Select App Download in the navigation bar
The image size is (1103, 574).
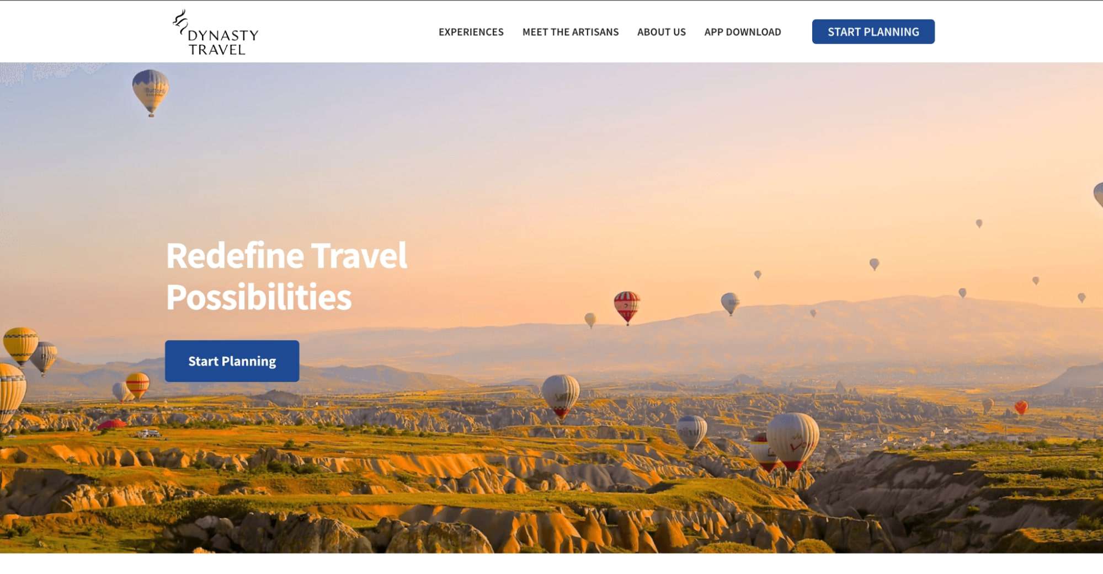742,32
